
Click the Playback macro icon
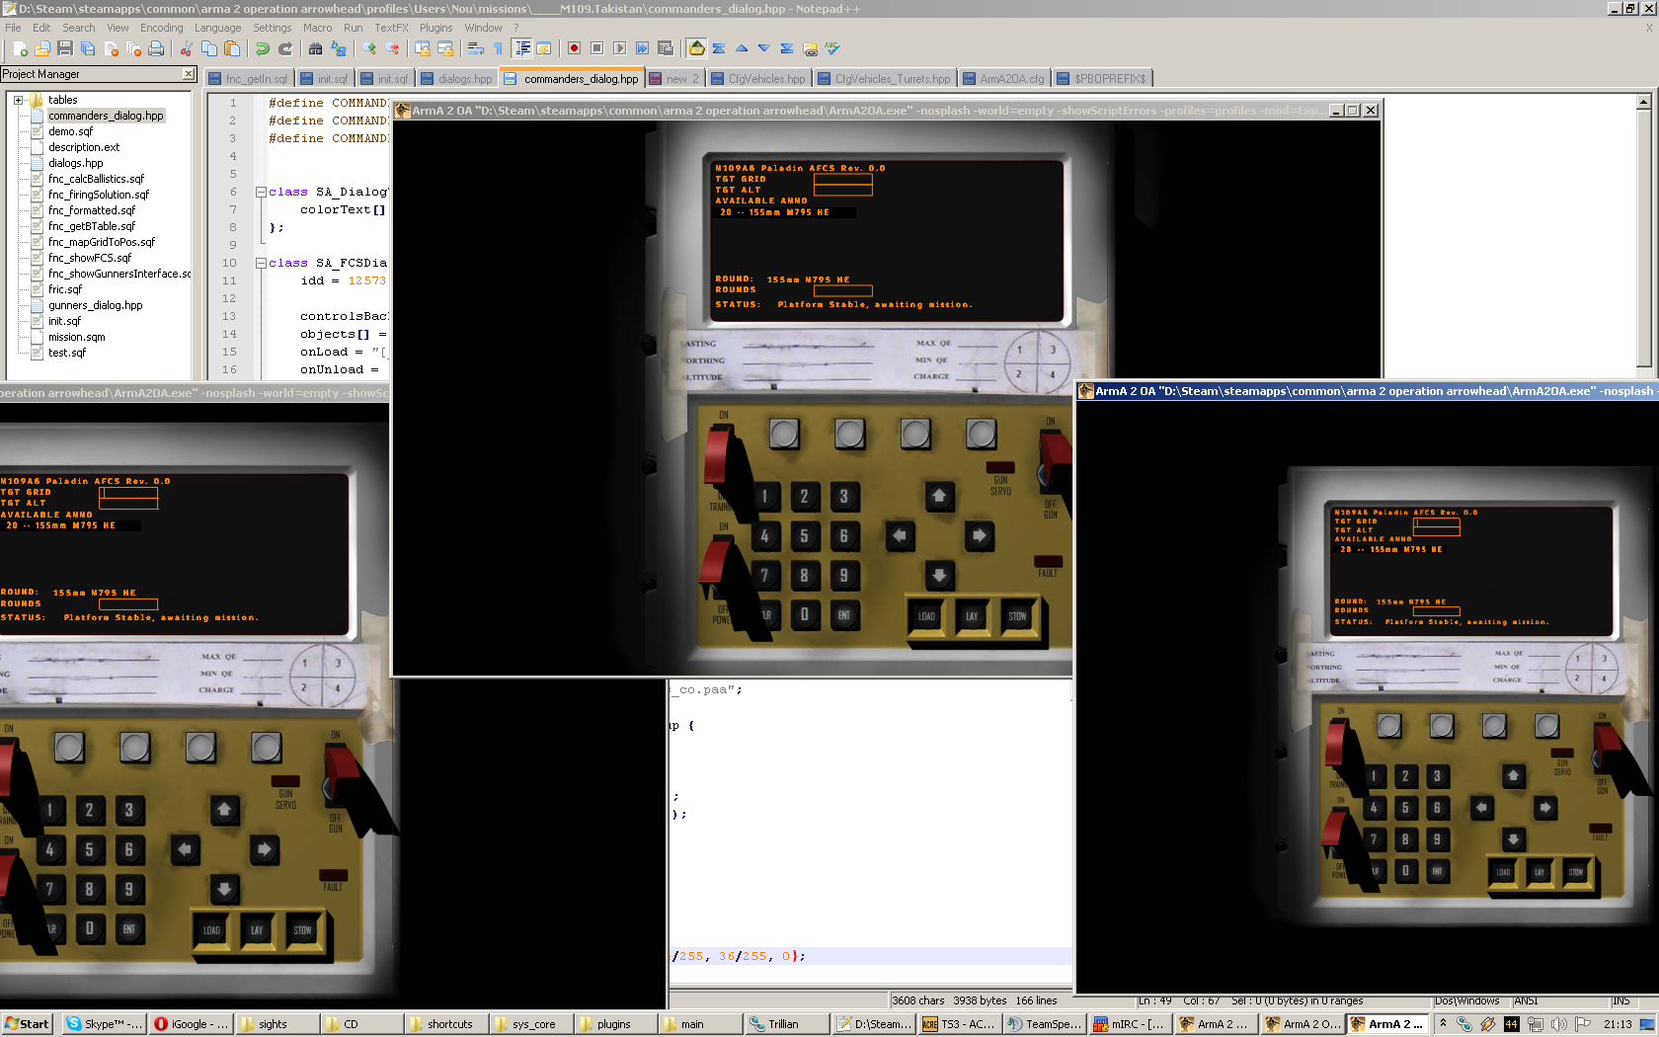[619, 48]
